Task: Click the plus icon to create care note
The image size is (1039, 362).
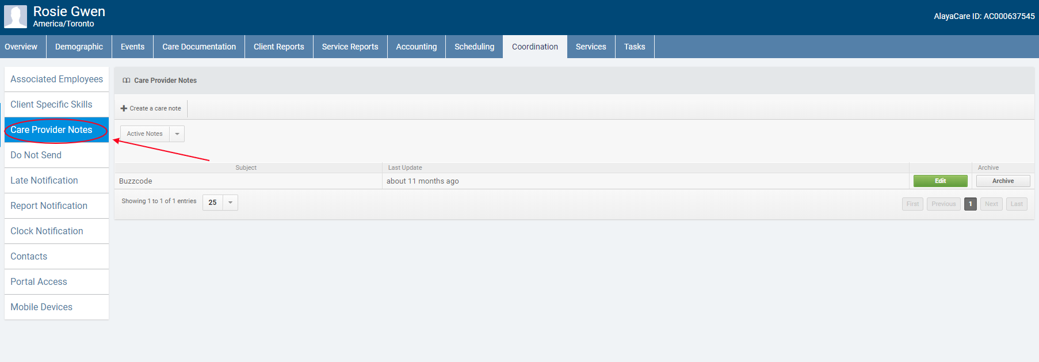Action: (x=124, y=108)
